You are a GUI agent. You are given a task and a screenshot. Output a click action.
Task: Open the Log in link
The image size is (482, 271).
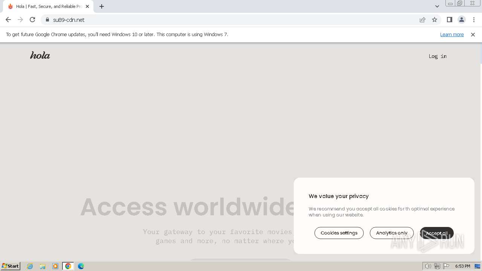[438, 56]
